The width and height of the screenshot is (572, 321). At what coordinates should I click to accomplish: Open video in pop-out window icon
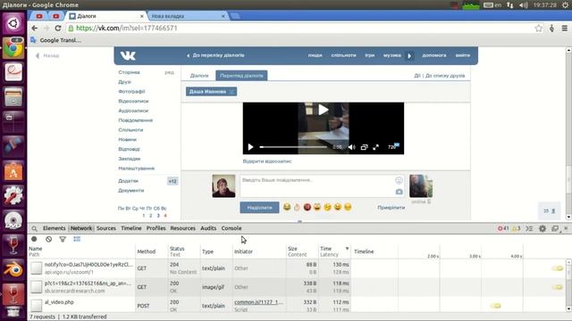364,147
